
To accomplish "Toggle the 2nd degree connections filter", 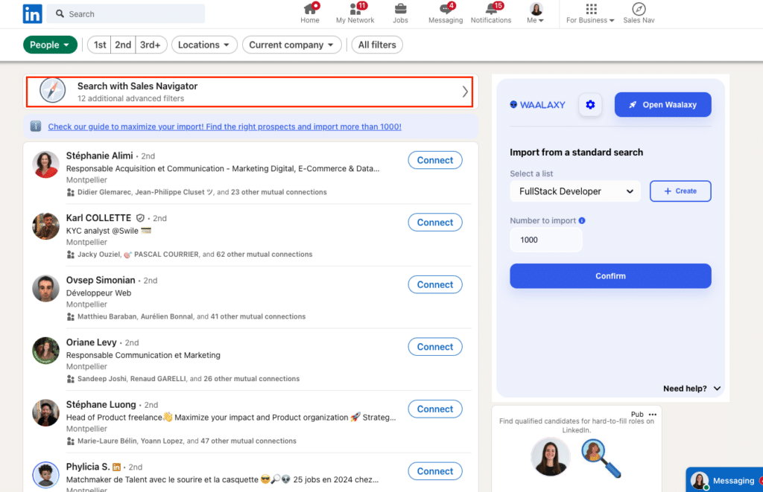I will [x=123, y=45].
